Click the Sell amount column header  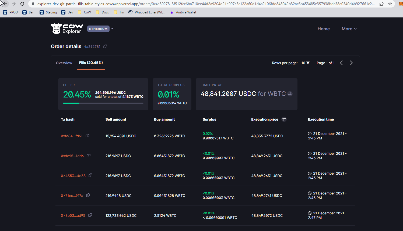coord(116,119)
